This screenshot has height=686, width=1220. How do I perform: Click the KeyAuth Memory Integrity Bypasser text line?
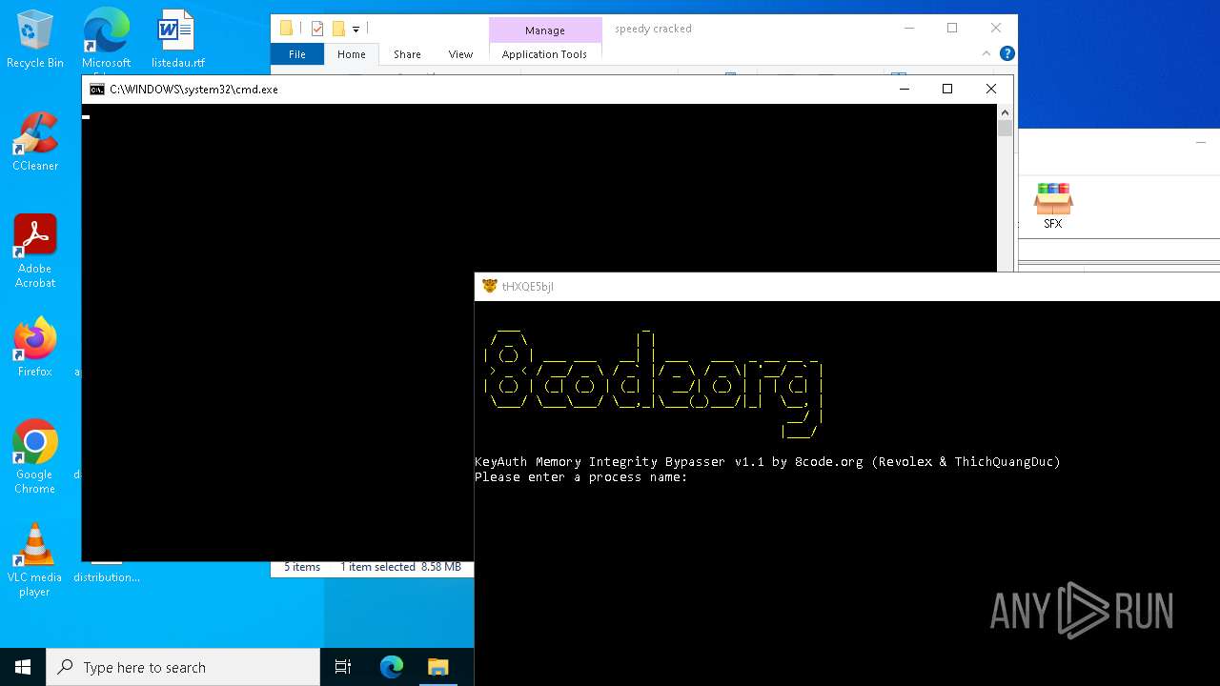click(x=767, y=462)
